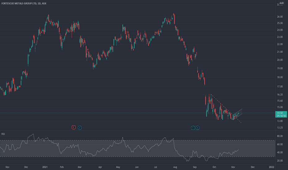Select the RSI indicator label

point(3,134)
